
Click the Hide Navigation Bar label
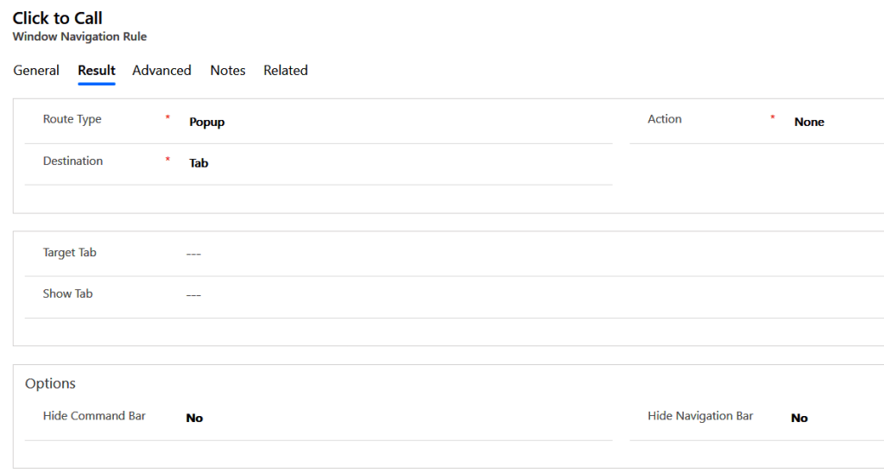(700, 416)
